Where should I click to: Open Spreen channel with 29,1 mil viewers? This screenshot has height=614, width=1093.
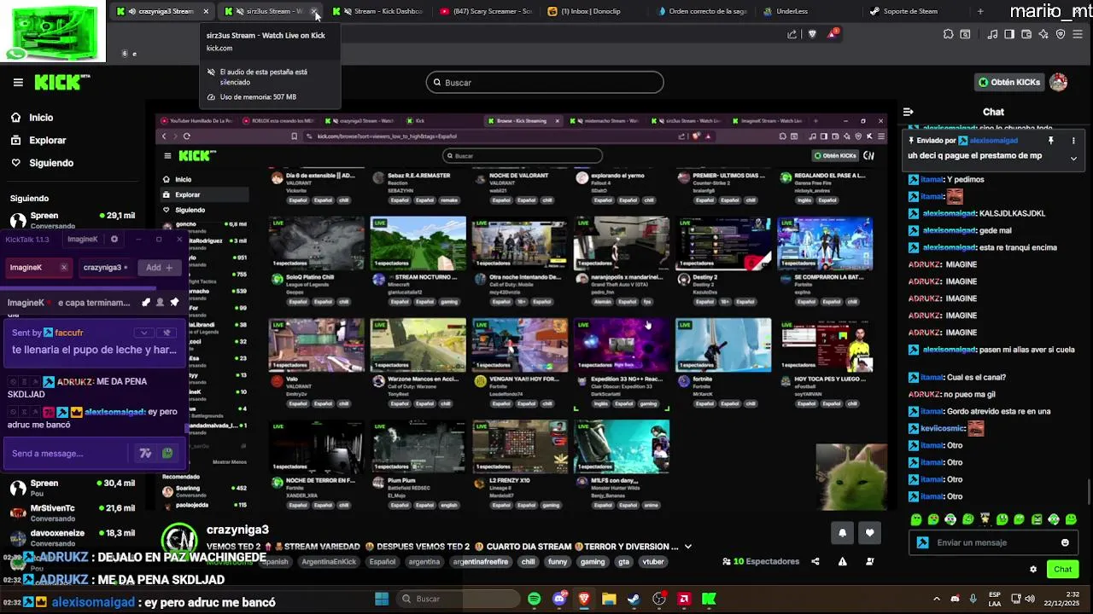pyautogui.click(x=73, y=220)
